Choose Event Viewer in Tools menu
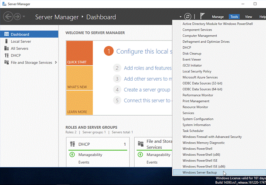Screen dimensions: 266x185 (x=192, y=59)
